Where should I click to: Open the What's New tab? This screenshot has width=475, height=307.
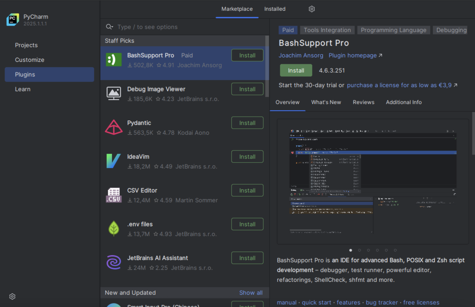pyautogui.click(x=326, y=102)
